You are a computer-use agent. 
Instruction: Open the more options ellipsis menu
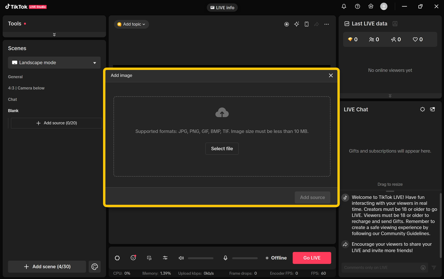pos(326,24)
